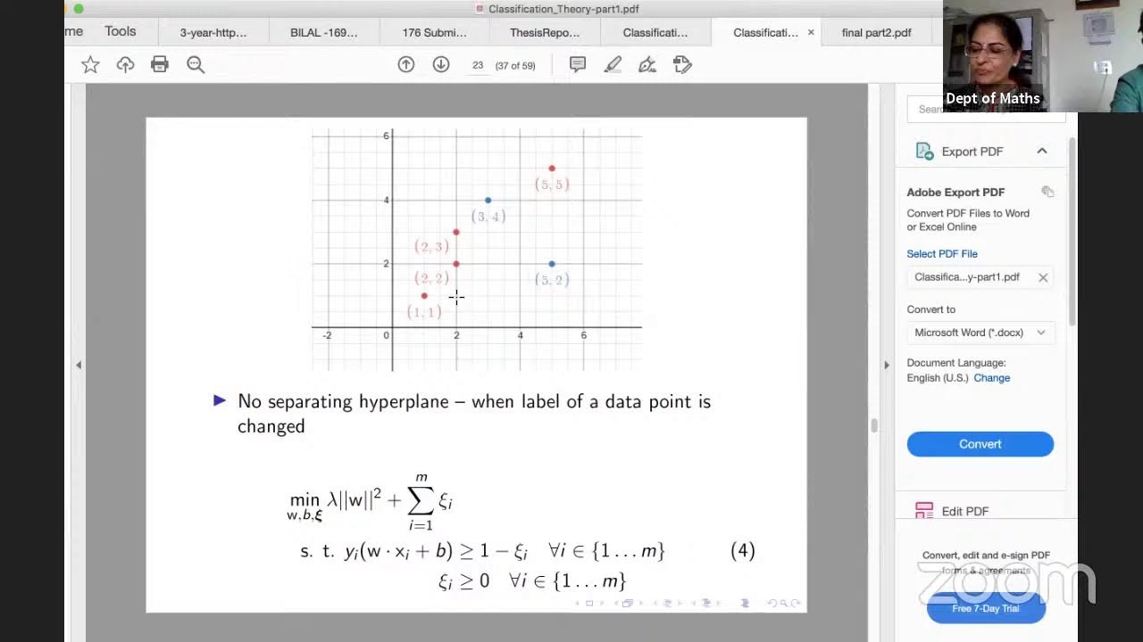Go to previous page with up arrow
Viewport: 1143px width, 642px height.
click(406, 64)
